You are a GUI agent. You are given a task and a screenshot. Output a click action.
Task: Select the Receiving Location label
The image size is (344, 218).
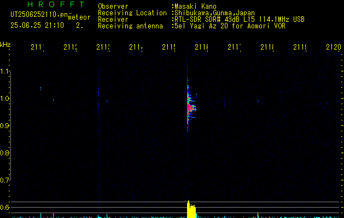click(x=132, y=13)
